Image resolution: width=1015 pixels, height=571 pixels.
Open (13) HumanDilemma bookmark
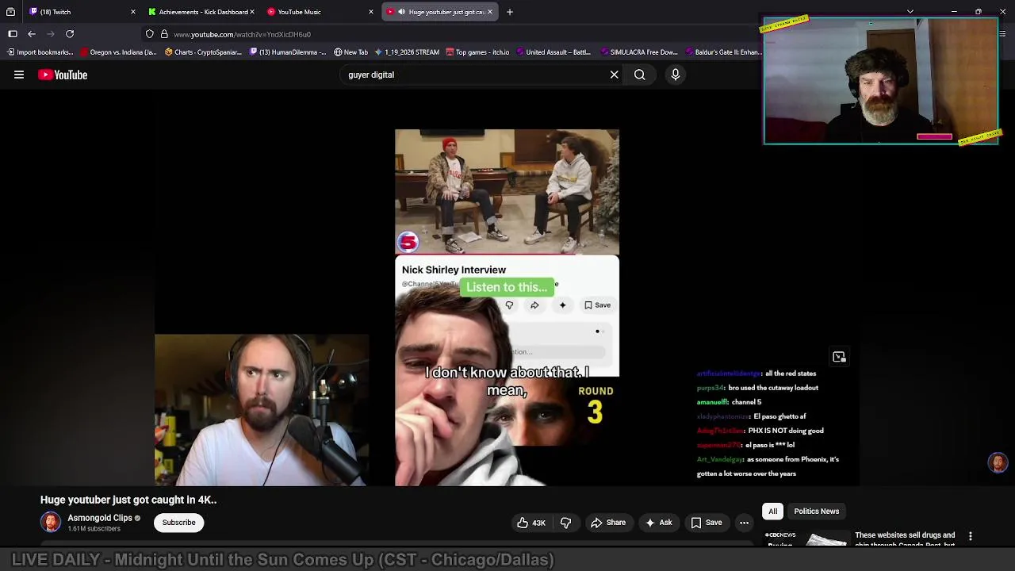pyautogui.click(x=288, y=52)
